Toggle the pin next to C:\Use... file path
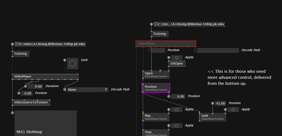Screen dimensions: 282x136 tap(152, 24)
